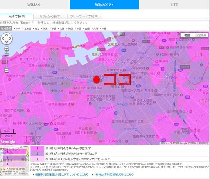Click the 西公園 map label
The width and height of the screenshot is (210, 179).
(54, 49)
